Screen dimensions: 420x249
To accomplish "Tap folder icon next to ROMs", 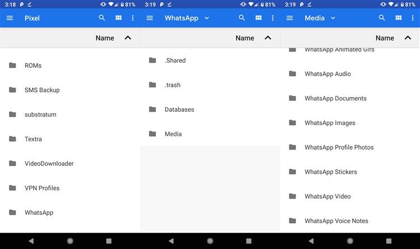I will point(12,65).
